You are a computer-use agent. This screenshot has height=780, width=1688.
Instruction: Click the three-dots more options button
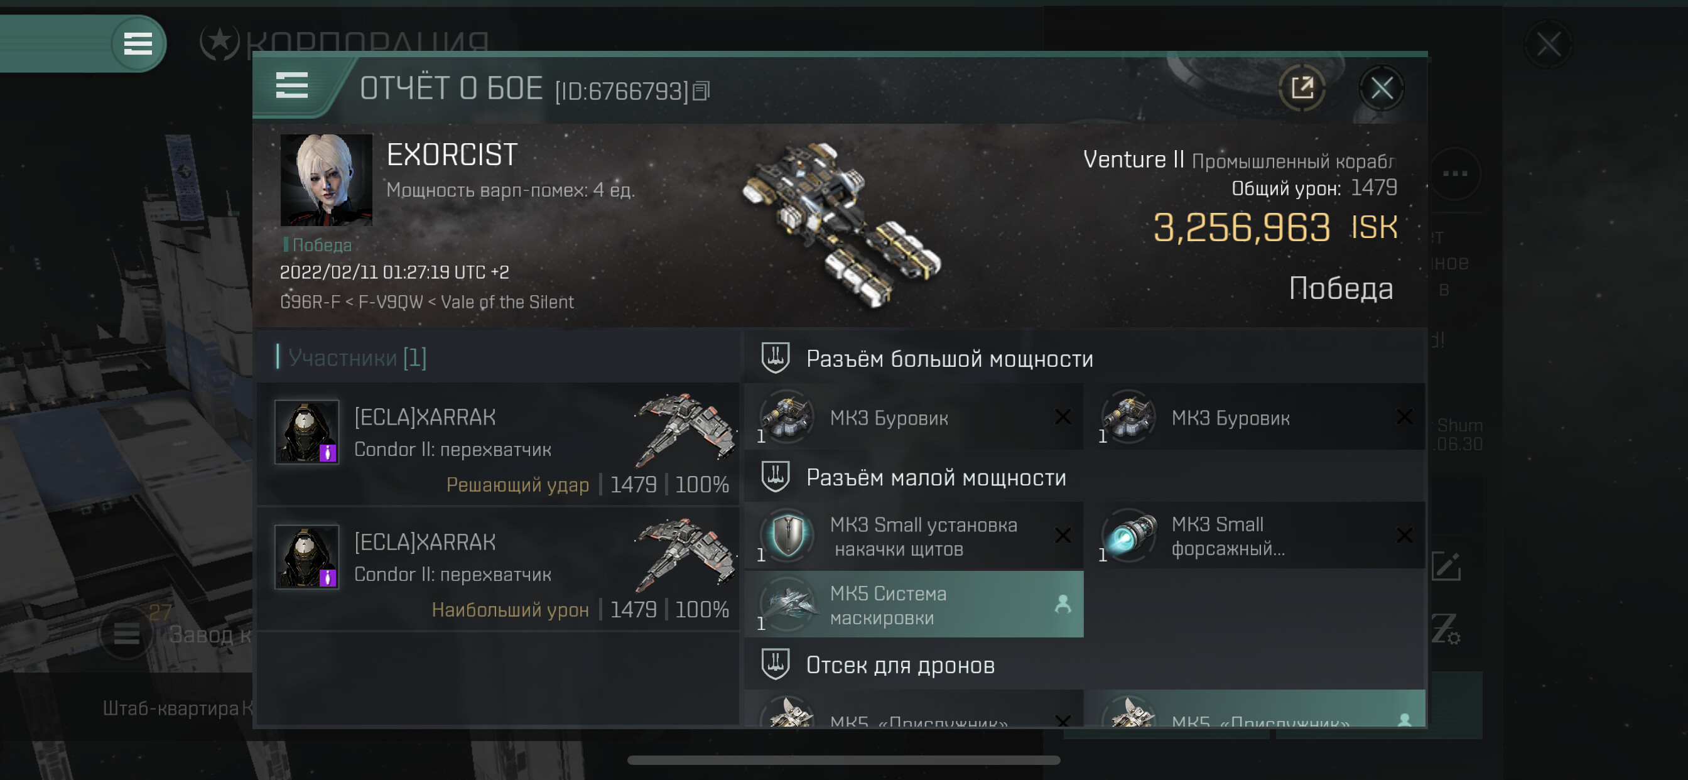[x=1455, y=174]
